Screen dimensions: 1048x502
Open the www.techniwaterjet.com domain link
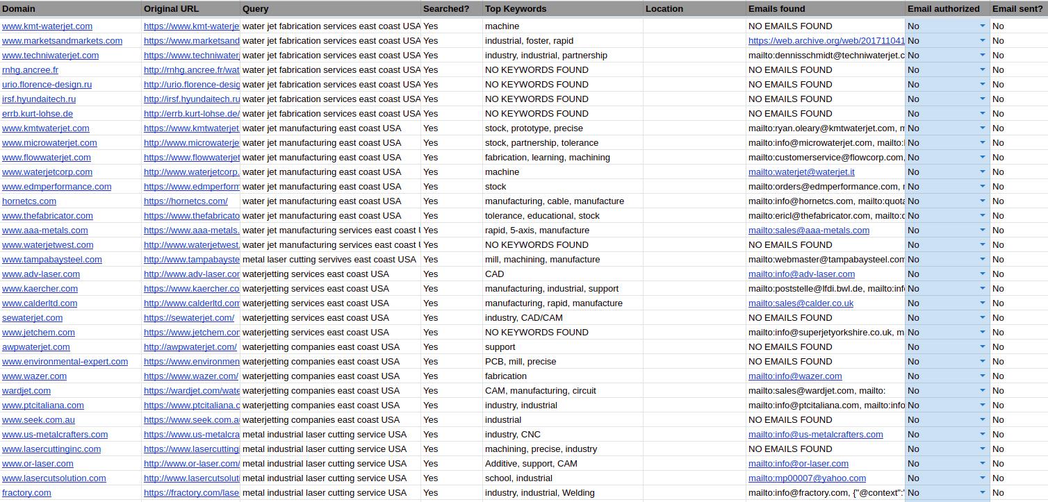point(50,55)
